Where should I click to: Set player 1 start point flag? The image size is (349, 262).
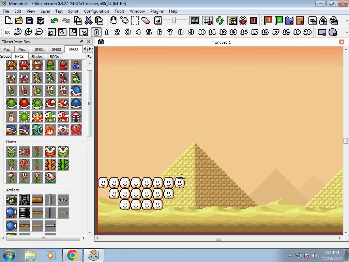point(268,20)
